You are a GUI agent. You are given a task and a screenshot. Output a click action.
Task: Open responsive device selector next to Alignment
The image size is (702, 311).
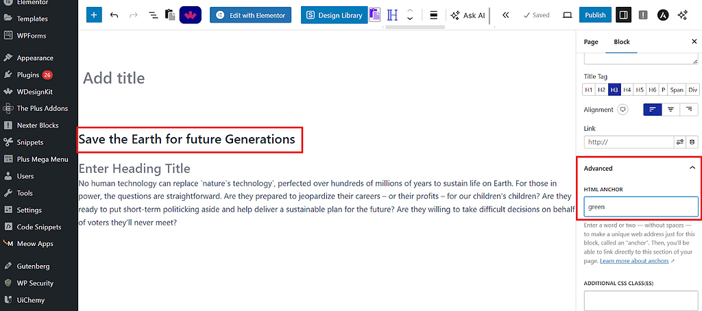tap(622, 110)
